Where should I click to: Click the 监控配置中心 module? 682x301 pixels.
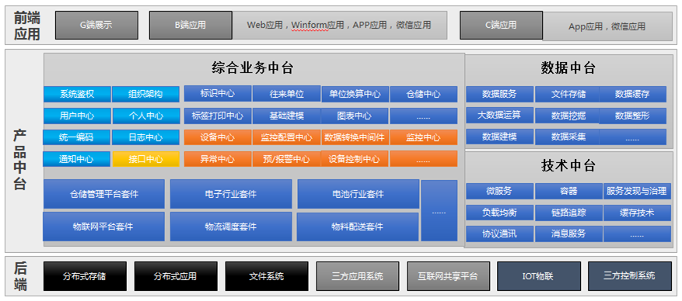click(x=286, y=137)
